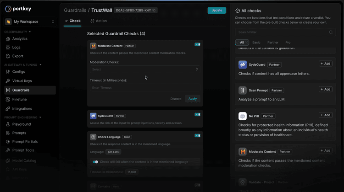
Task: Click the Scan Prompt icon
Action: pyautogui.click(x=243, y=91)
